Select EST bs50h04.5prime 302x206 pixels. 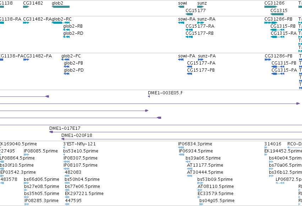click(67, 183)
